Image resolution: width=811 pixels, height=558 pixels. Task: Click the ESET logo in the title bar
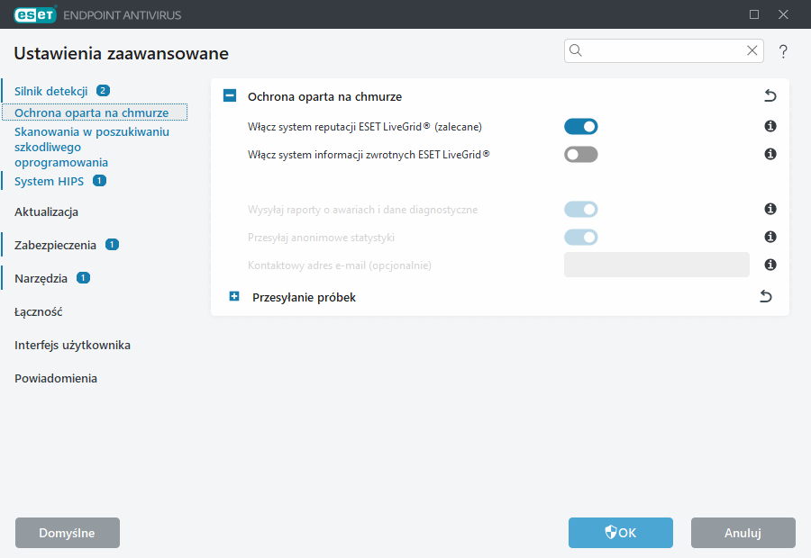[33, 14]
